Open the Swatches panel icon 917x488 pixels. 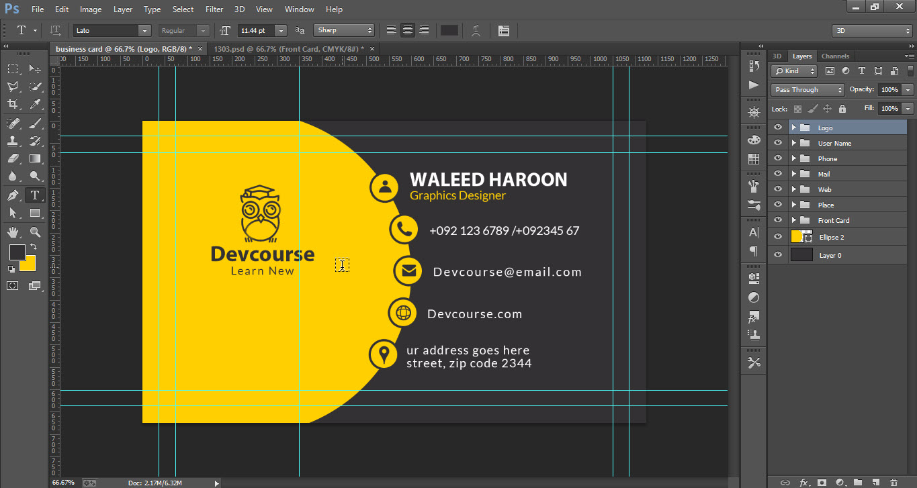click(754, 159)
